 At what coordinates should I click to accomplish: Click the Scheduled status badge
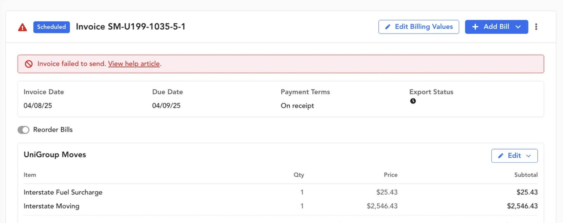point(52,27)
